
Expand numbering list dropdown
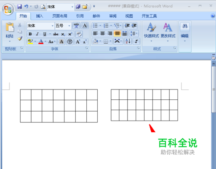[111, 26]
